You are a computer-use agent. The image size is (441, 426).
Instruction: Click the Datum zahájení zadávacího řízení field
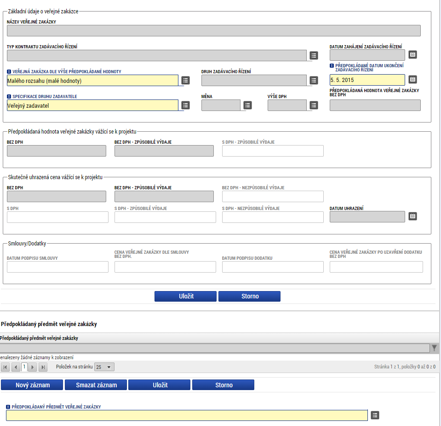[x=367, y=55]
